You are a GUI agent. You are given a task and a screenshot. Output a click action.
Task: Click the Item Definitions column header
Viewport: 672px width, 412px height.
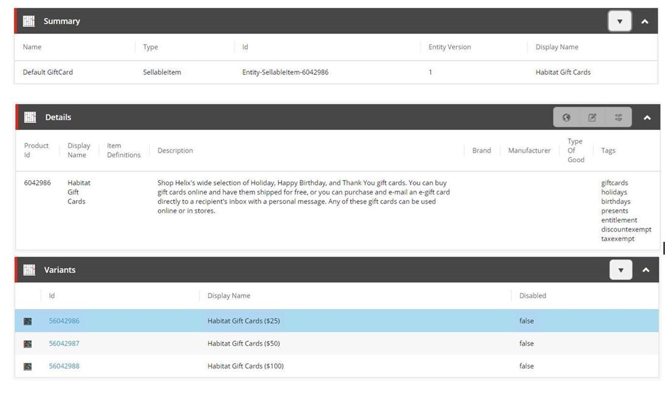[x=124, y=151]
